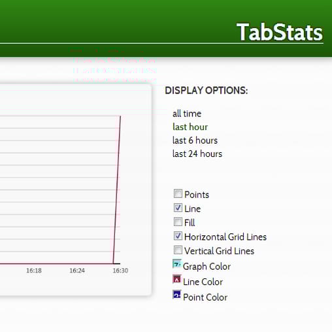Image resolution: width=332 pixels, height=332 pixels.
Task: Click the 16:24 time axis label
Action: click(77, 271)
